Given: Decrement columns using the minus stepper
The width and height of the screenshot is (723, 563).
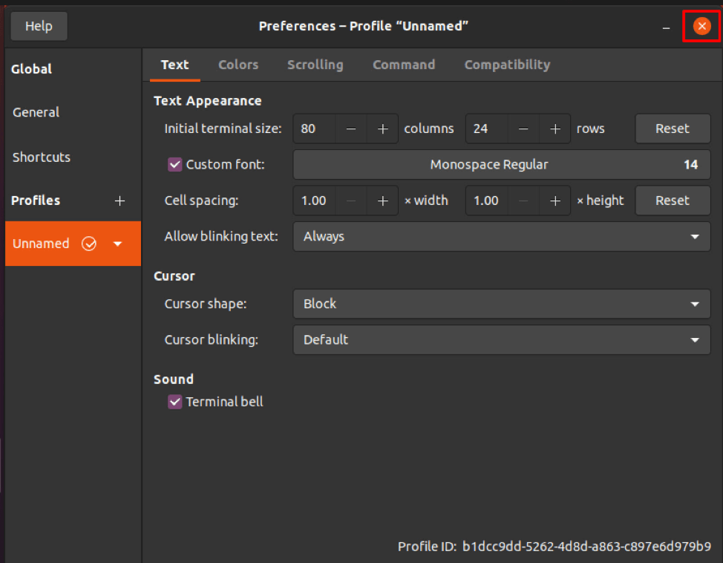Looking at the screenshot, I should [350, 128].
